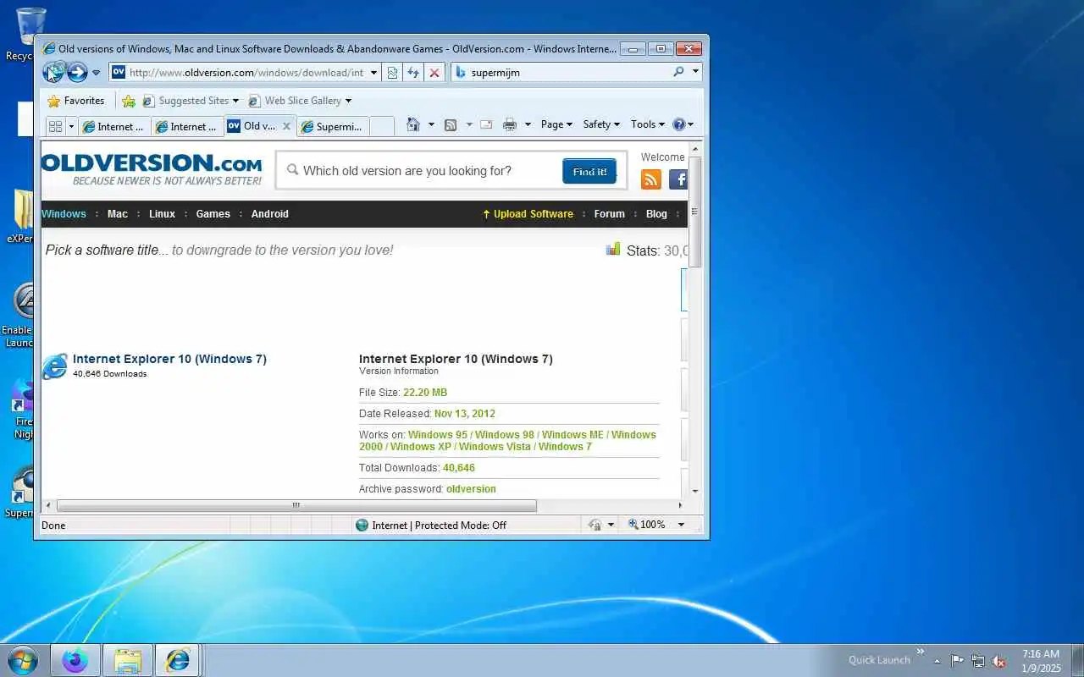Open a new blank tab

tap(382, 126)
